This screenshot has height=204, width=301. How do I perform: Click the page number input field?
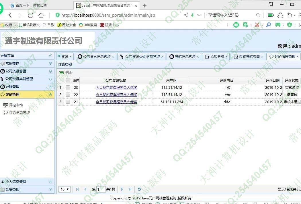point(101,189)
